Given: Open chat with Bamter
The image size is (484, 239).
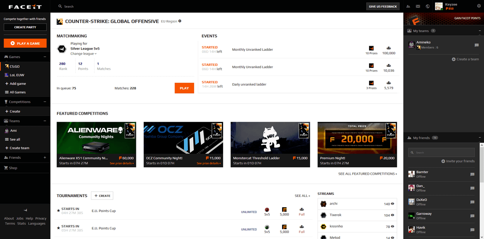Looking at the screenshot, I should 472,174.
